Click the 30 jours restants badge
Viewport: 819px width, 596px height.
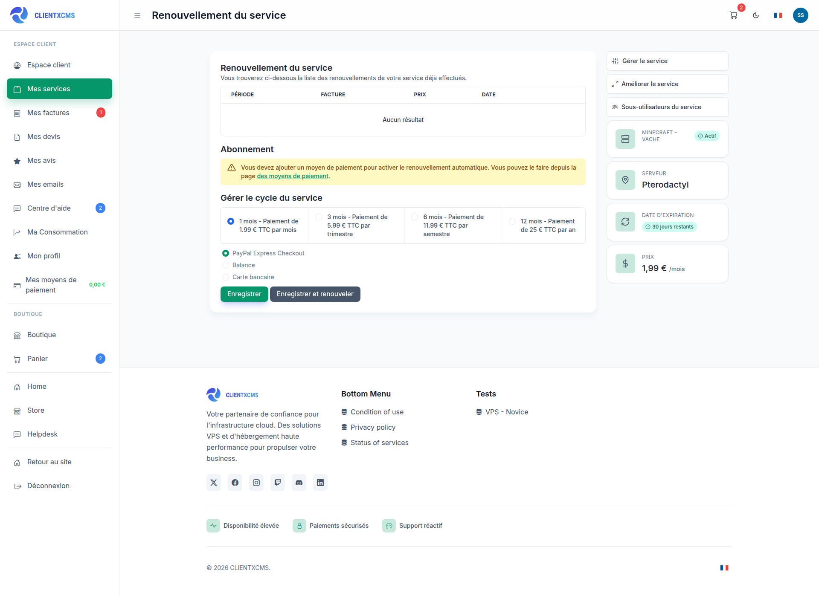click(669, 227)
